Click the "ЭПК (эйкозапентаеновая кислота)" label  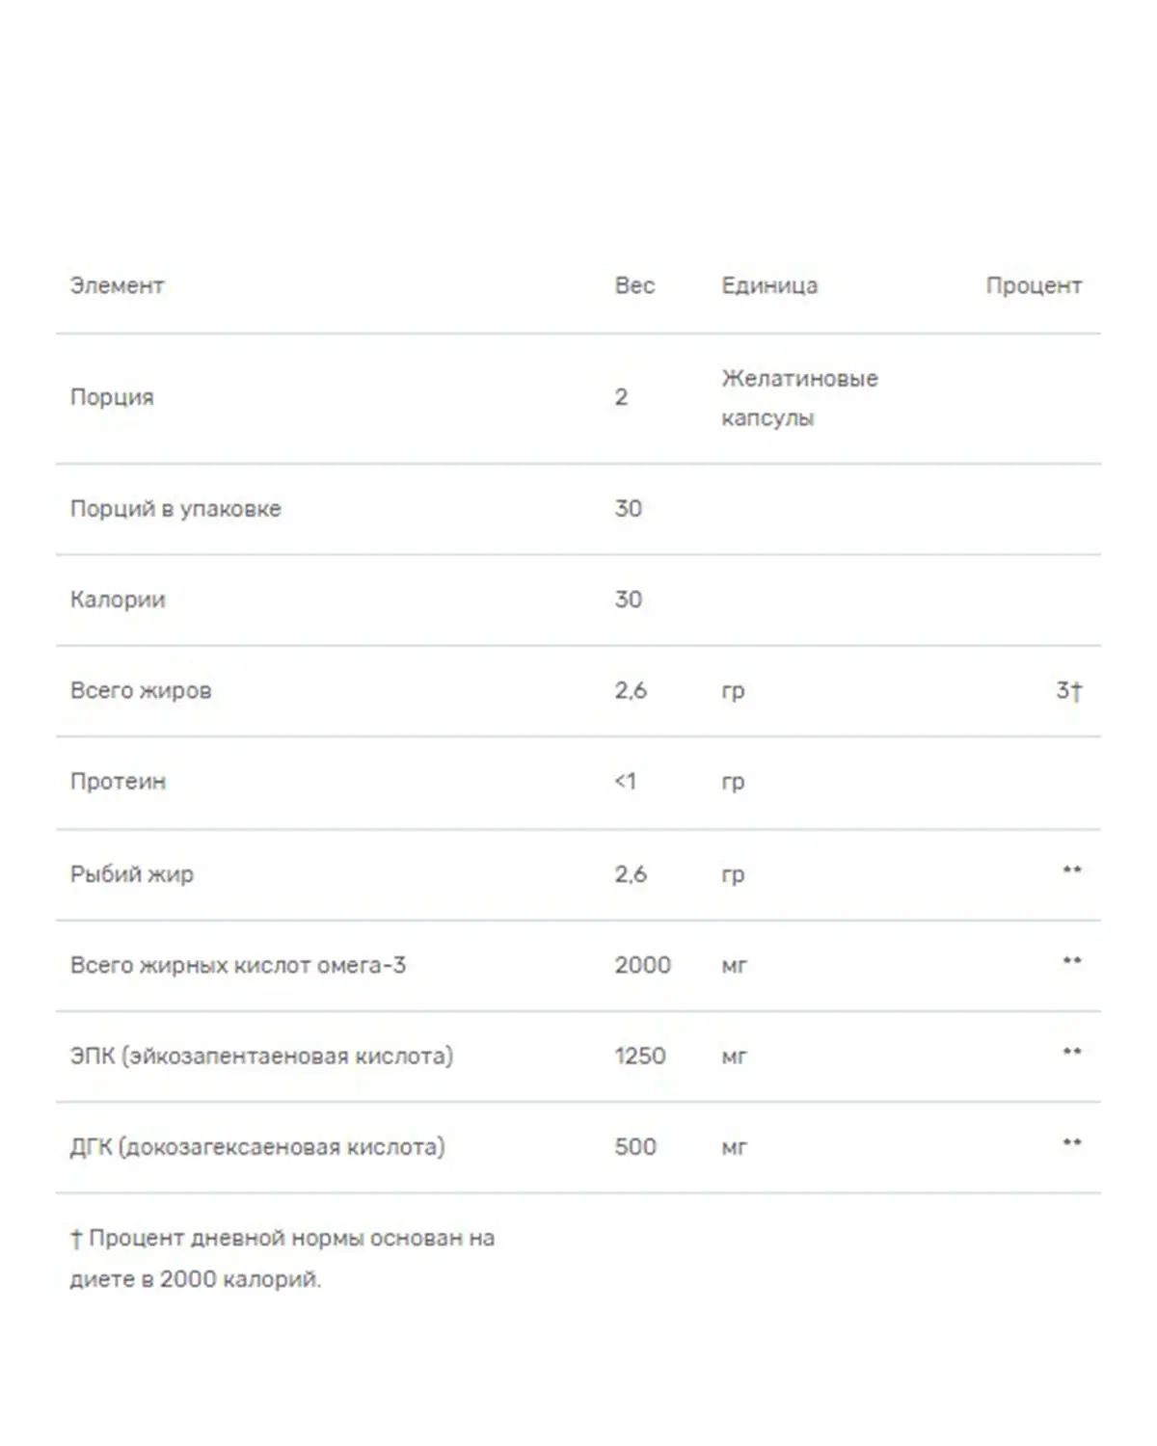261,1056
